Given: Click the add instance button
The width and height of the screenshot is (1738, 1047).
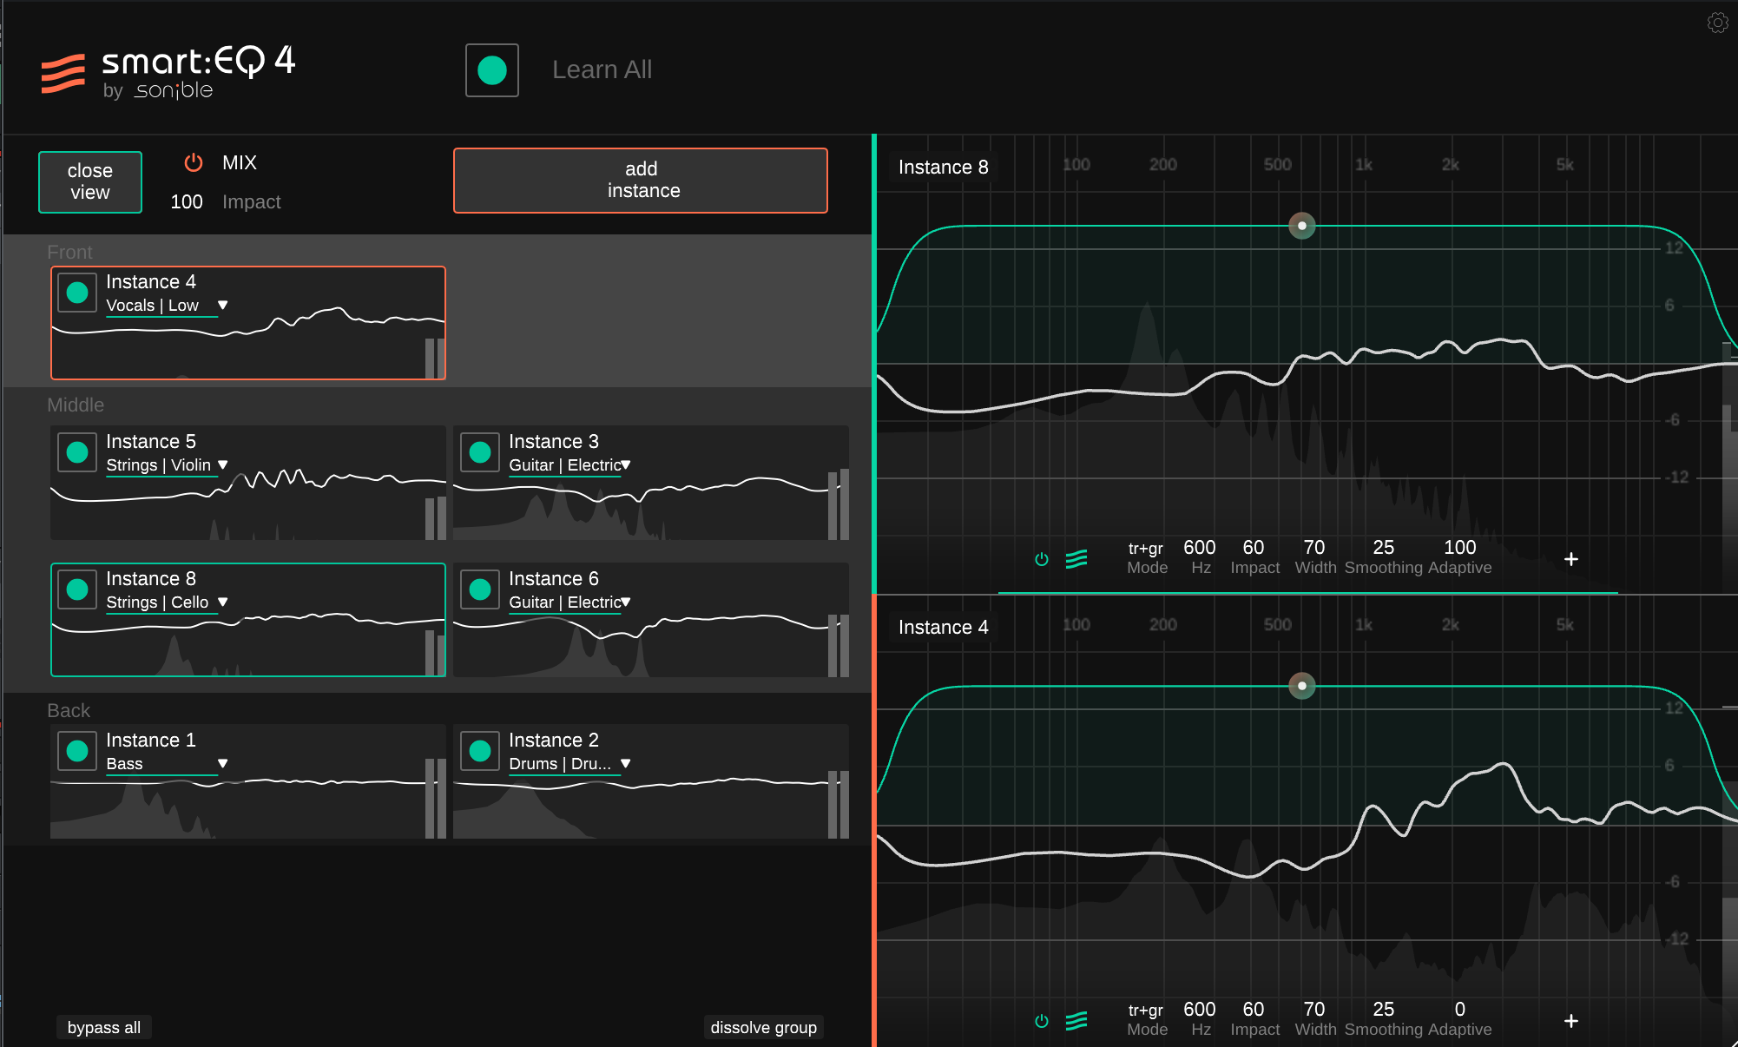Looking at the screenshot, I should [x=641, y=181].
